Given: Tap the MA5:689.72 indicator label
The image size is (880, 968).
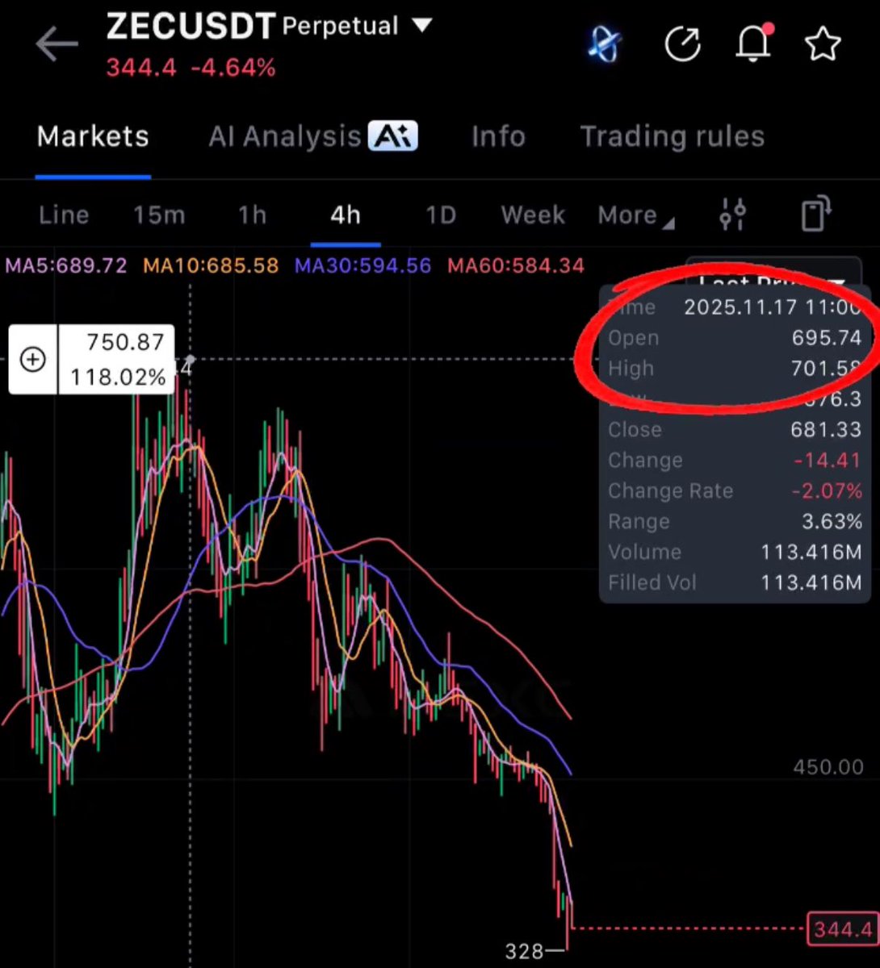Looking at the screenshot, I should 66,265.
